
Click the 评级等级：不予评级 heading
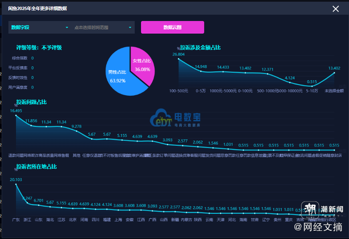point(39,47)
